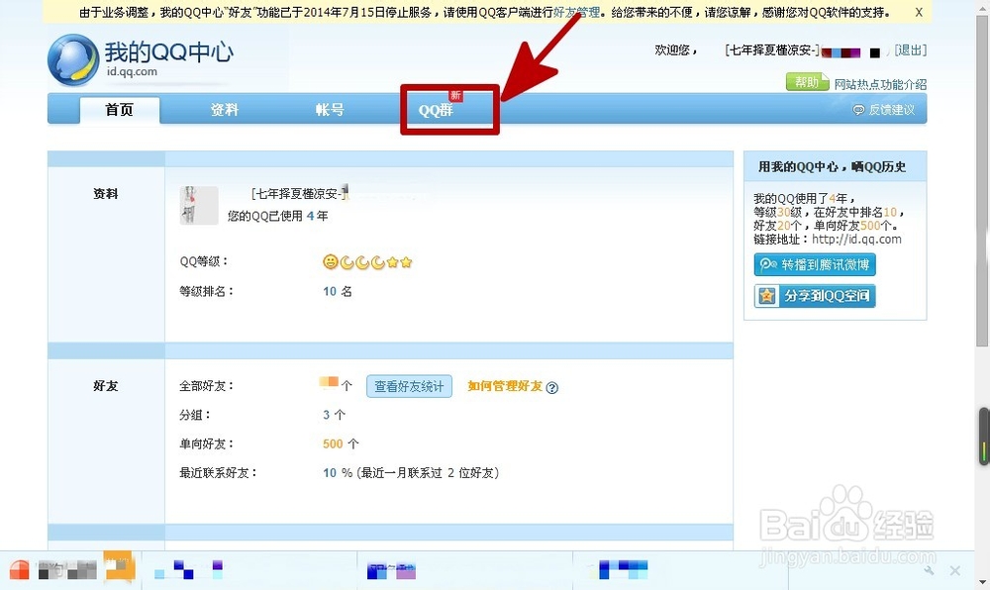Click the 10 名 ranking value
Viewport: 990px width, 590px height.
point(338,291)
